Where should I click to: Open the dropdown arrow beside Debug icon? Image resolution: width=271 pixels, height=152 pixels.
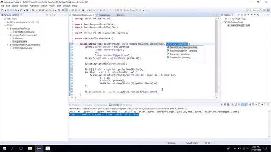click(18, 10)
